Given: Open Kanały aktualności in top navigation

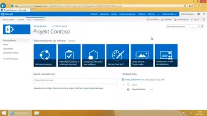Looking at the screenshot, I should (x=127, y=14).
